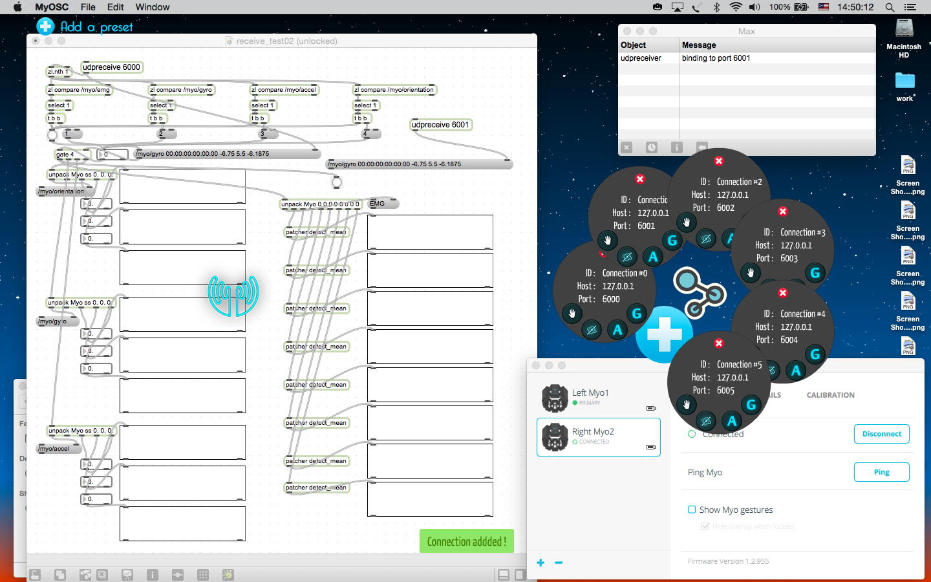The height and width of the screenshot is (582, 931).
Task: Toggle the orientation icon on port 6001 connection
Action: click(x=626, y=257)
